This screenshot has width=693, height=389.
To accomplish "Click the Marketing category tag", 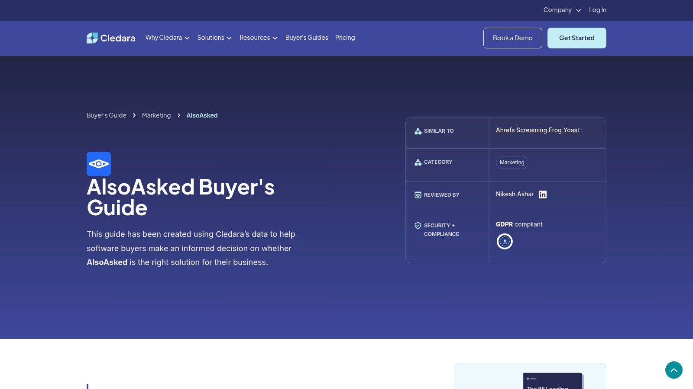I will 512,163.
